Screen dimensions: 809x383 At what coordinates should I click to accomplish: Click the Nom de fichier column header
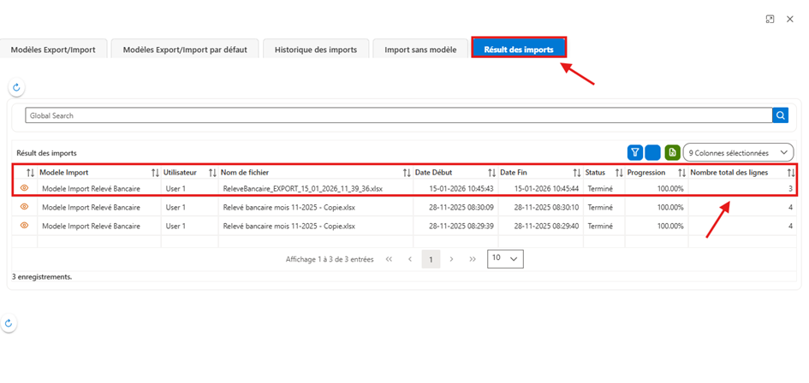245,172
